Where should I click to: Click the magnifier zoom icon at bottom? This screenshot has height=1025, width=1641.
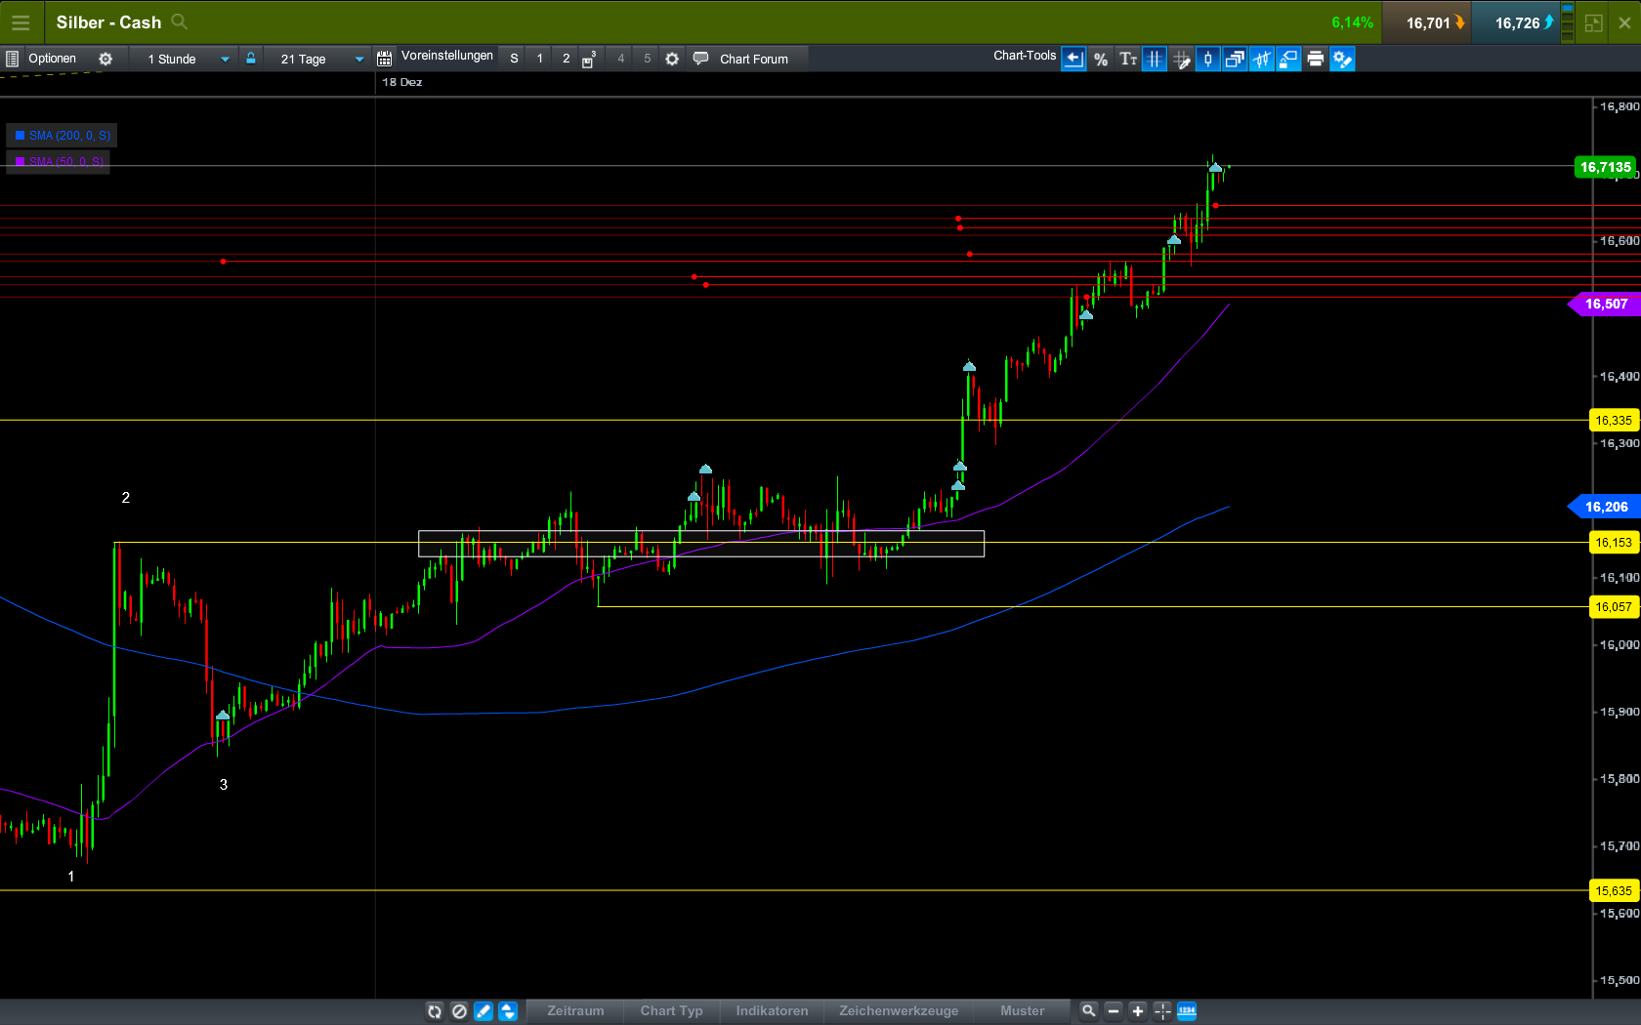pyautogui.click(x=1087, y=1011)
